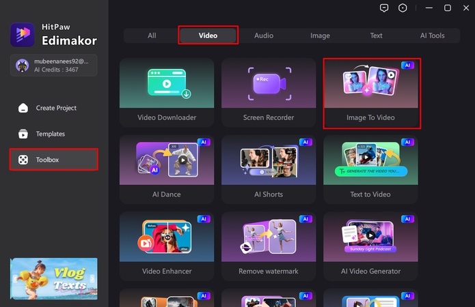Open the AI Video Generator tool
Viewport: 475px width, 307px height.
pyautogui.click(x=371, y=246)
